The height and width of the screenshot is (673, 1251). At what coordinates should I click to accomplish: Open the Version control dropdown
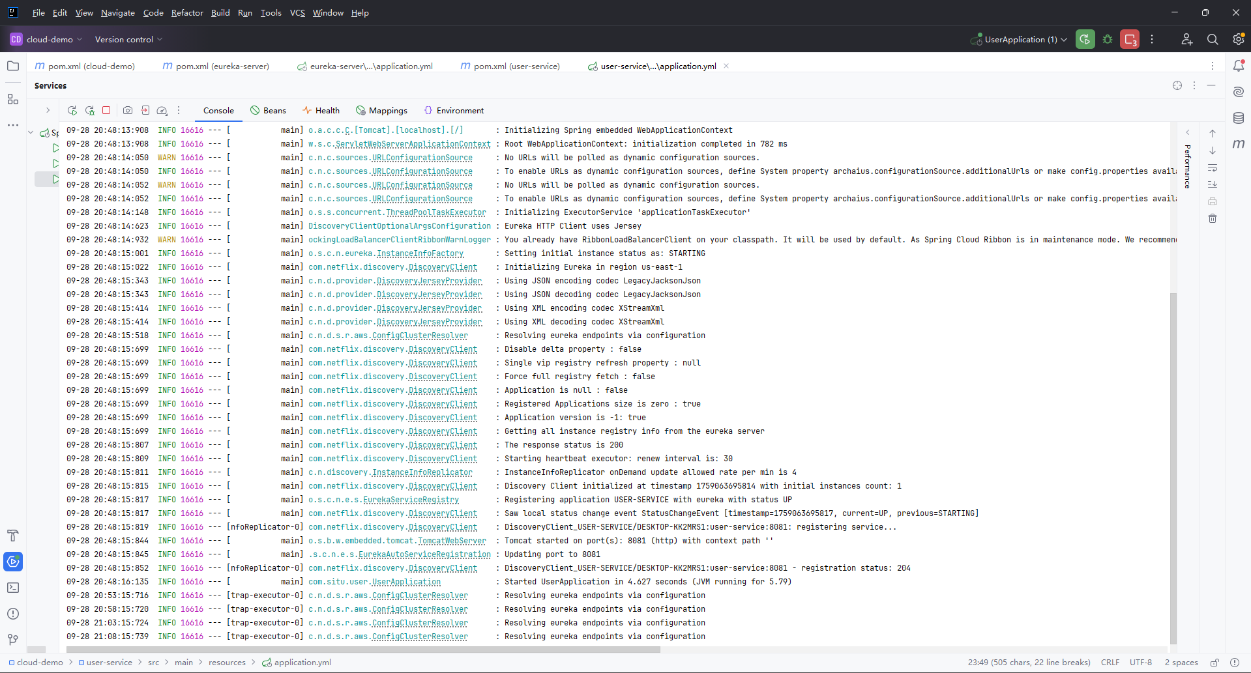click(128, 39)
